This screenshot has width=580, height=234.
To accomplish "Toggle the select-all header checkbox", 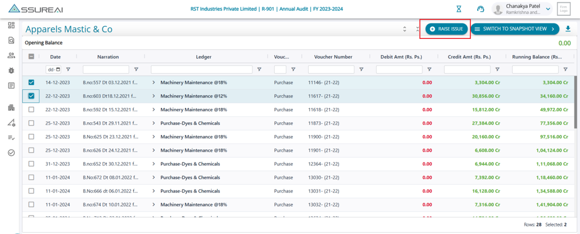I will coord(31,57).
